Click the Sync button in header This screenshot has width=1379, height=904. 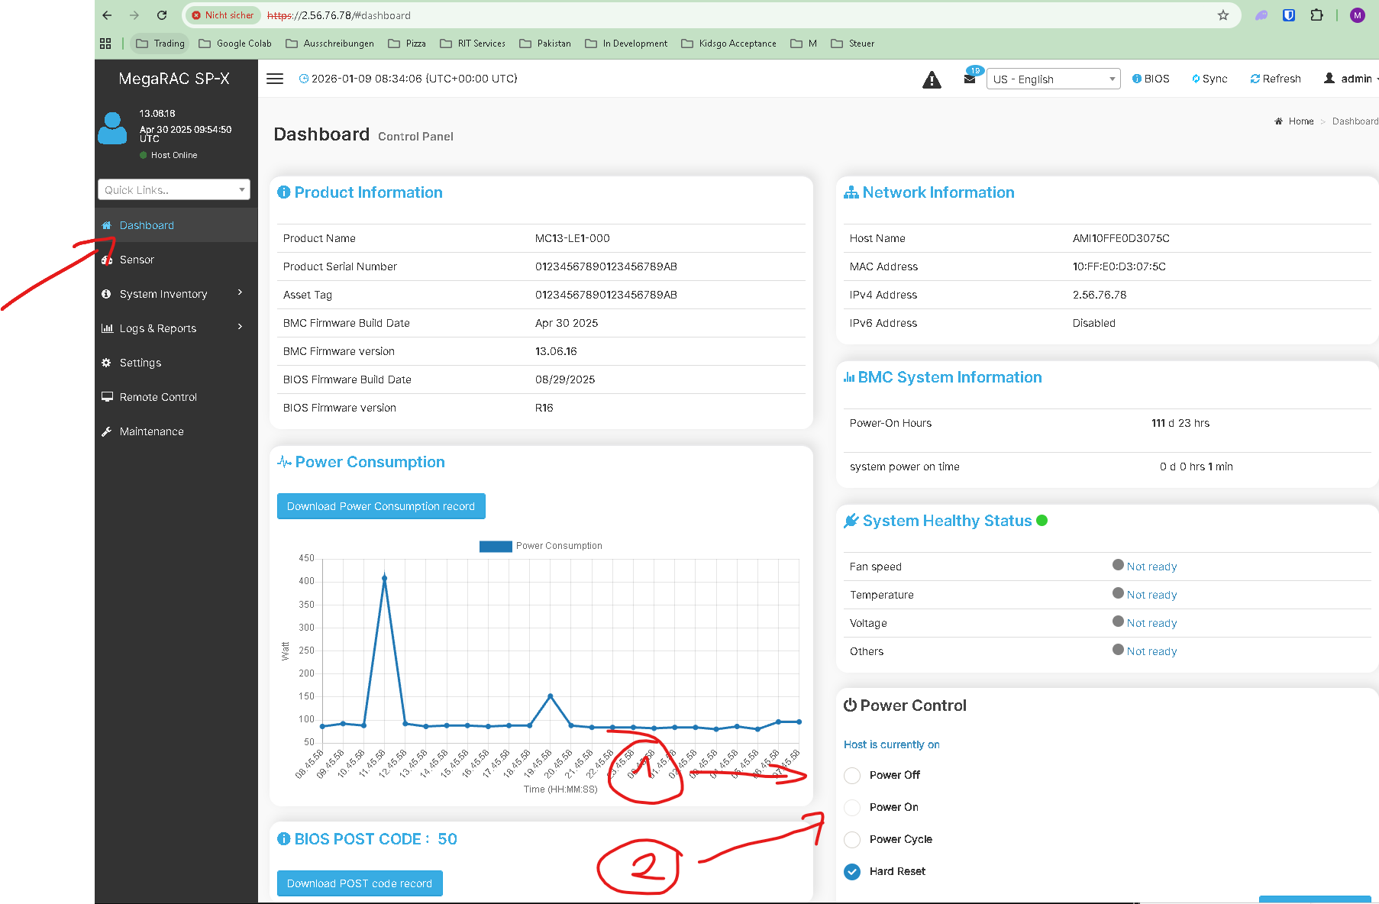(x=1209, y=79)
